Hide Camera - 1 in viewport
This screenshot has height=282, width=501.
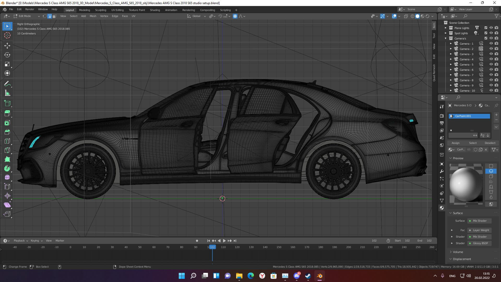point(491,44)
